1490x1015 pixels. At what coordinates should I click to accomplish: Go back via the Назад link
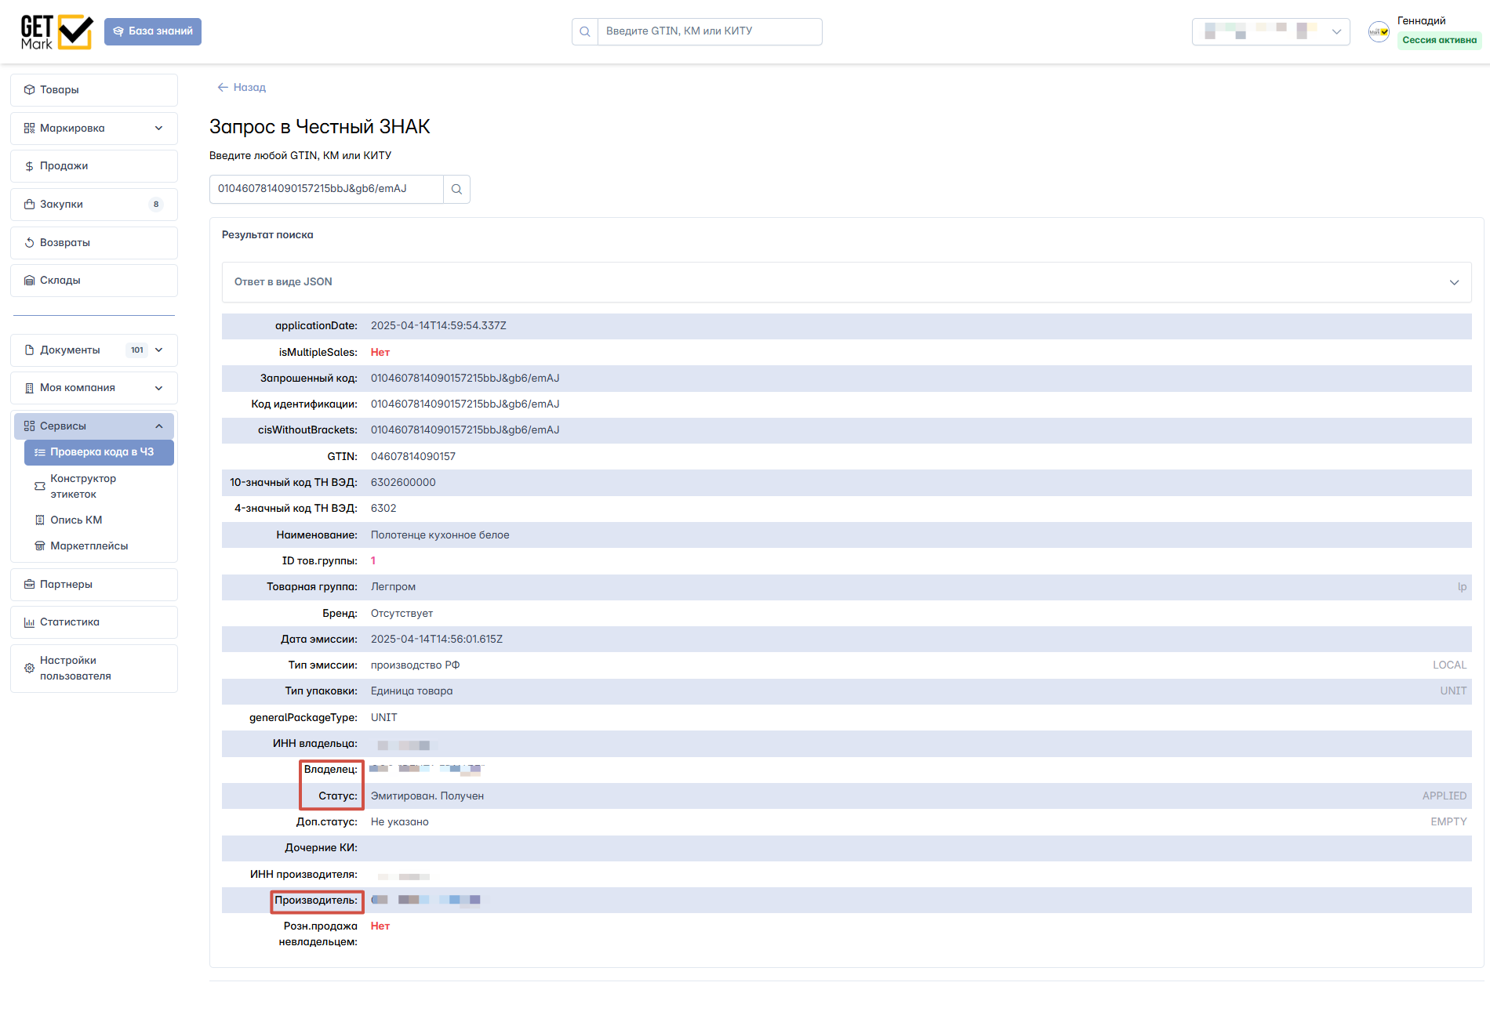[242, 87]
